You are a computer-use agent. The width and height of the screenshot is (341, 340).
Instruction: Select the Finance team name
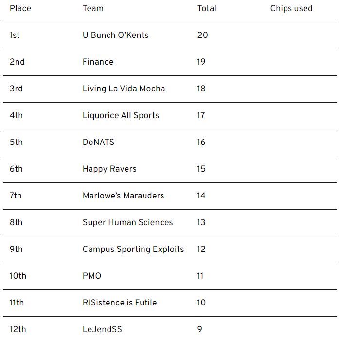tap(98, 62)
